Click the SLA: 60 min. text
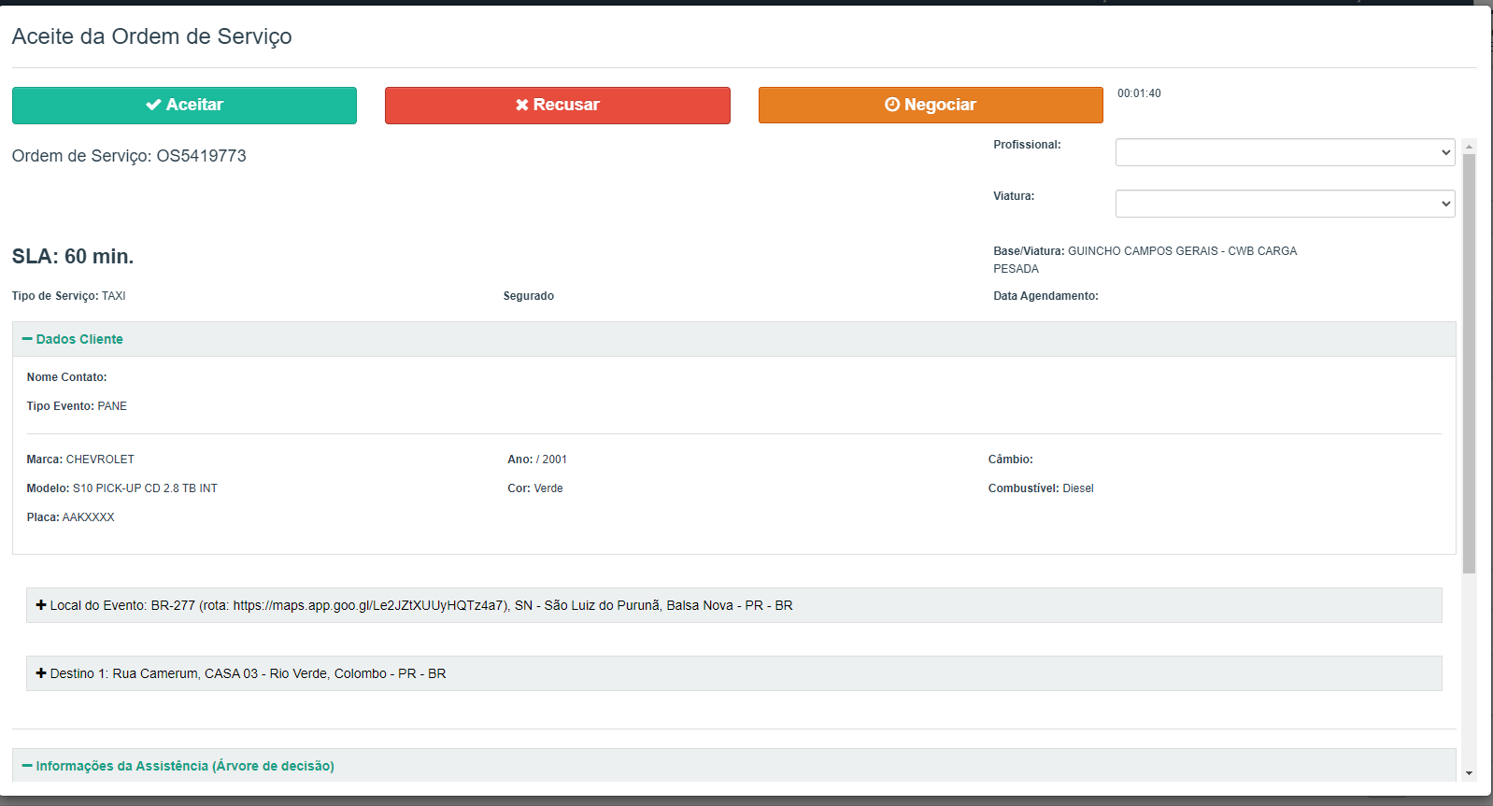The width and height of the screenshot is (1493, 806). tap(73, 257)
